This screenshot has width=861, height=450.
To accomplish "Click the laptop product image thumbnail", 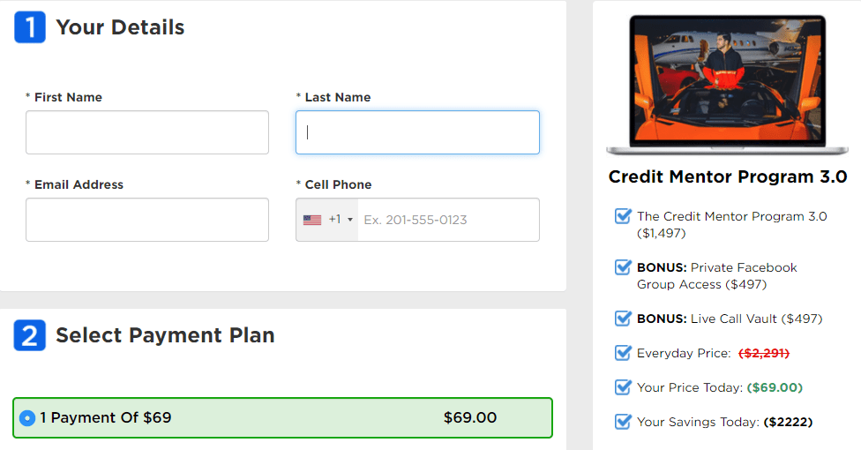I will coord(727,85).
